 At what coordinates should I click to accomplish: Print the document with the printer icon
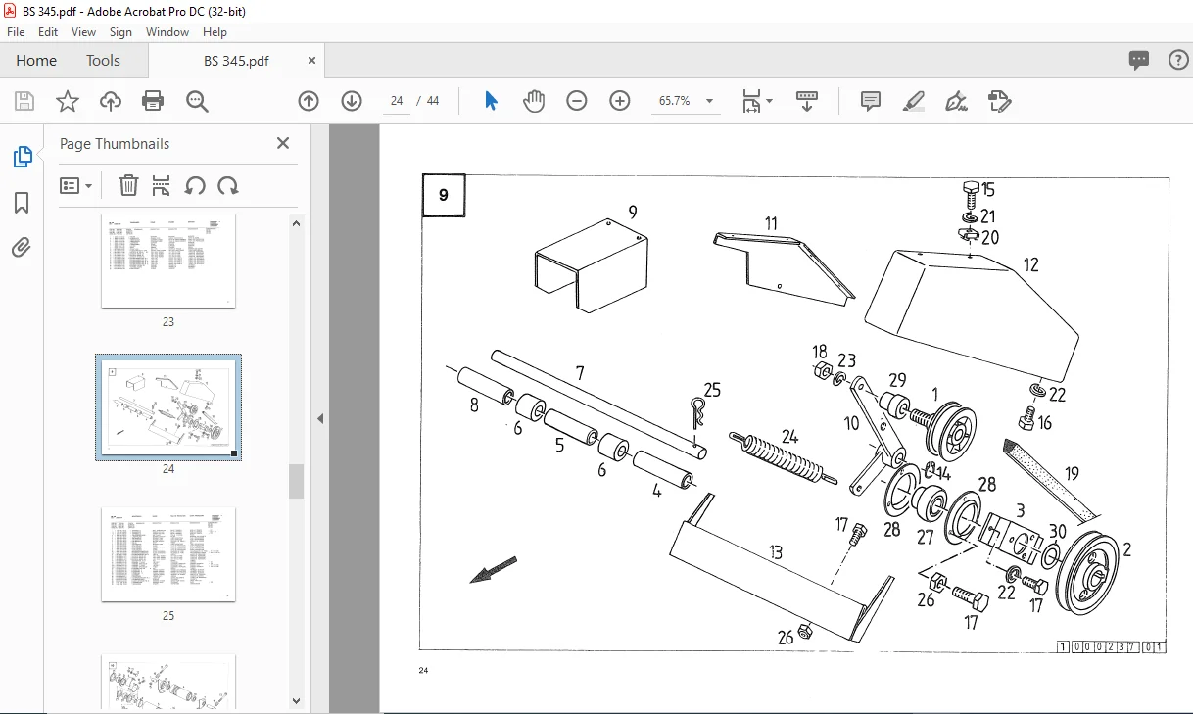(153, 101)
